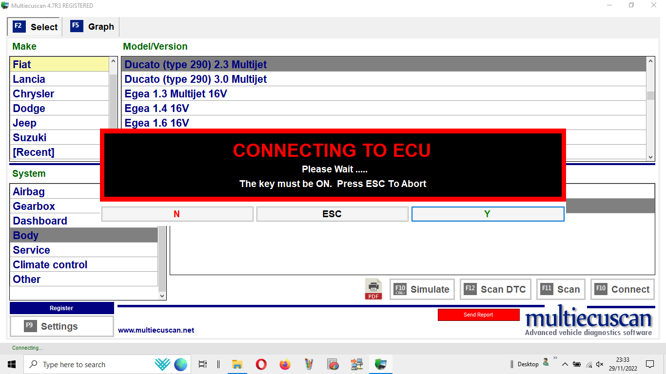Click the System list scroll-down arrow
The width and height of the screenshot is (666, 374).
162,296
